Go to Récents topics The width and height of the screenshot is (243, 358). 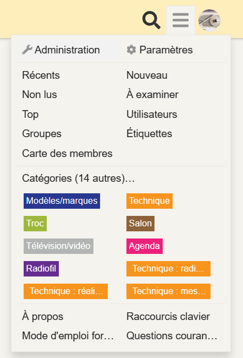(x=41, y=75)
